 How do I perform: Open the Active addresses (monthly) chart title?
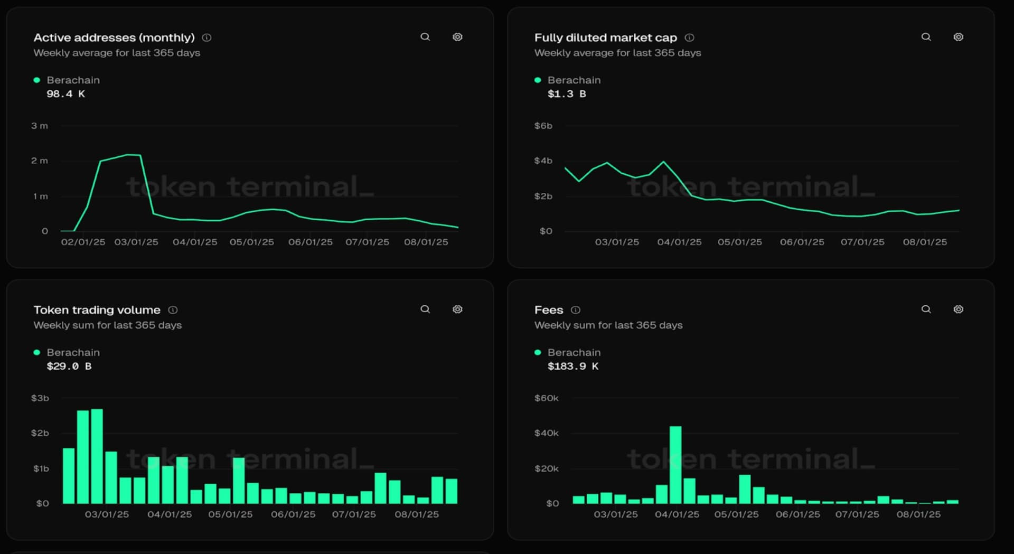click(114, 37)
